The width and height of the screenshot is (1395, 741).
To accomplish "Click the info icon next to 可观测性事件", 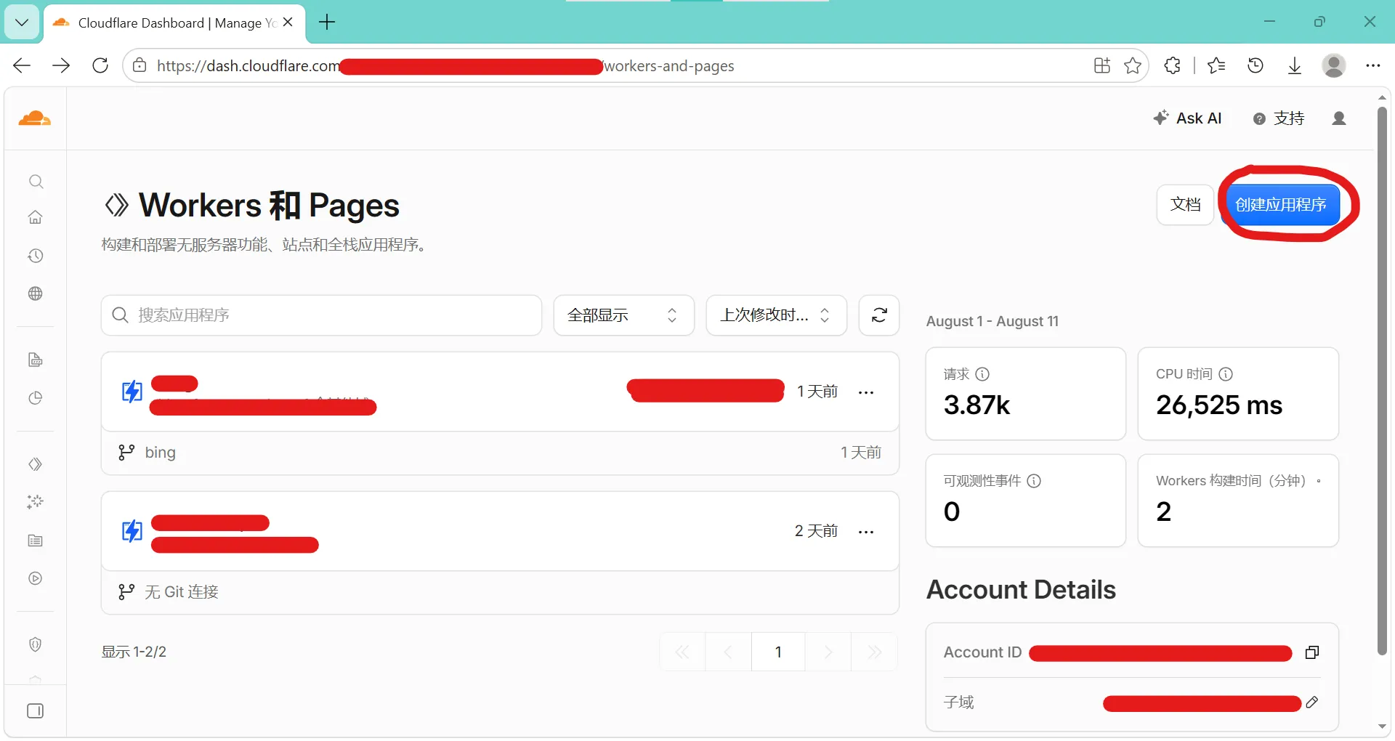I will (1034, 481).
